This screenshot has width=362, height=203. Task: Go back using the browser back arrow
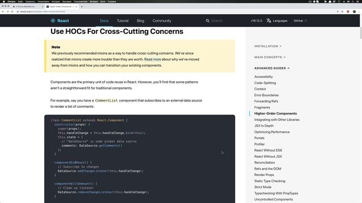coord(3,11)
